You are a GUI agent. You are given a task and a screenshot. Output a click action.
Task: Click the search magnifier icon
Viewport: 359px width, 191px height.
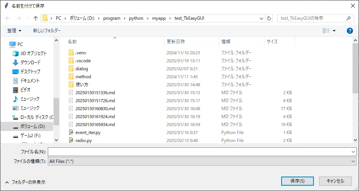coord(348,18)
